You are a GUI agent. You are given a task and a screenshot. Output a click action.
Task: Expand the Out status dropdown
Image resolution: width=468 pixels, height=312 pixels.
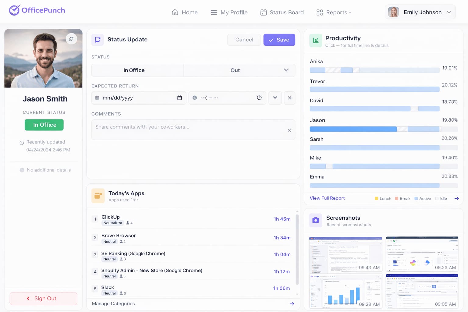286,70
